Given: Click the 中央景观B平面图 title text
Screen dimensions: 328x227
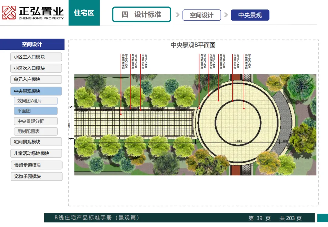Looking at the screenshot, I should pos(193,45).
